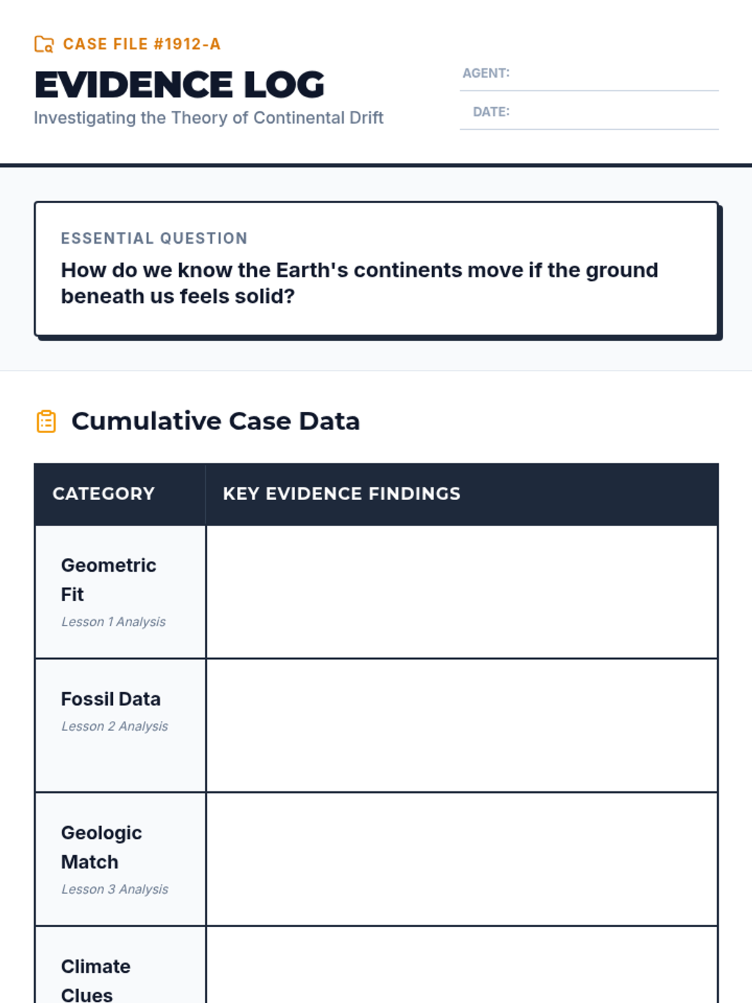This screenshot has height=1003, width=752.
Task: Click the Lesson 2 Analysis caption
Action: pos(115,726)
